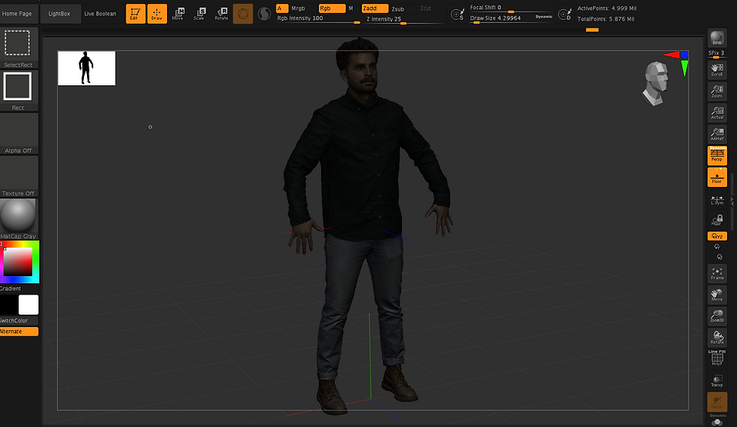Open the Home Page tab
The width and height of the screenshot is (737, 427).
[x=18, y=14]
